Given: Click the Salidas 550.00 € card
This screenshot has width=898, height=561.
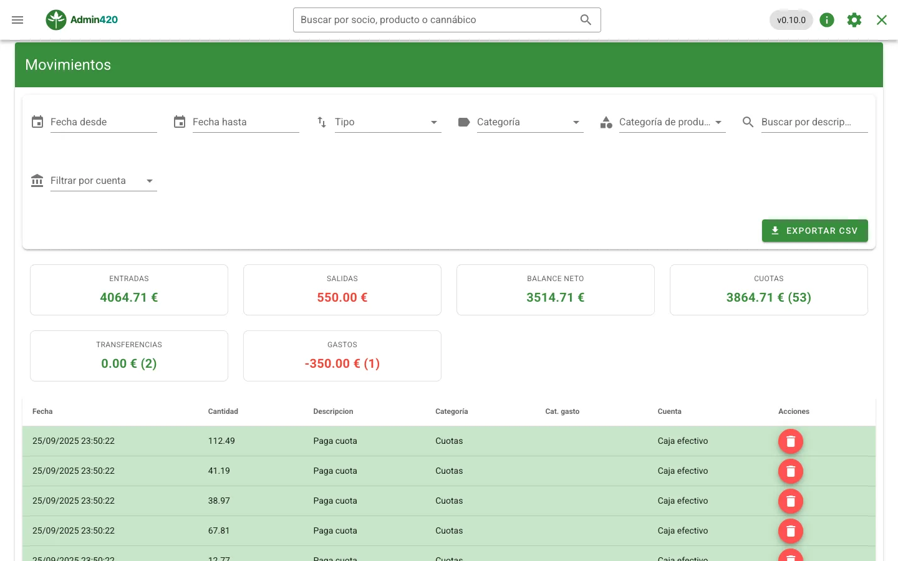Looking at the screenshot, I should point(342,290).
